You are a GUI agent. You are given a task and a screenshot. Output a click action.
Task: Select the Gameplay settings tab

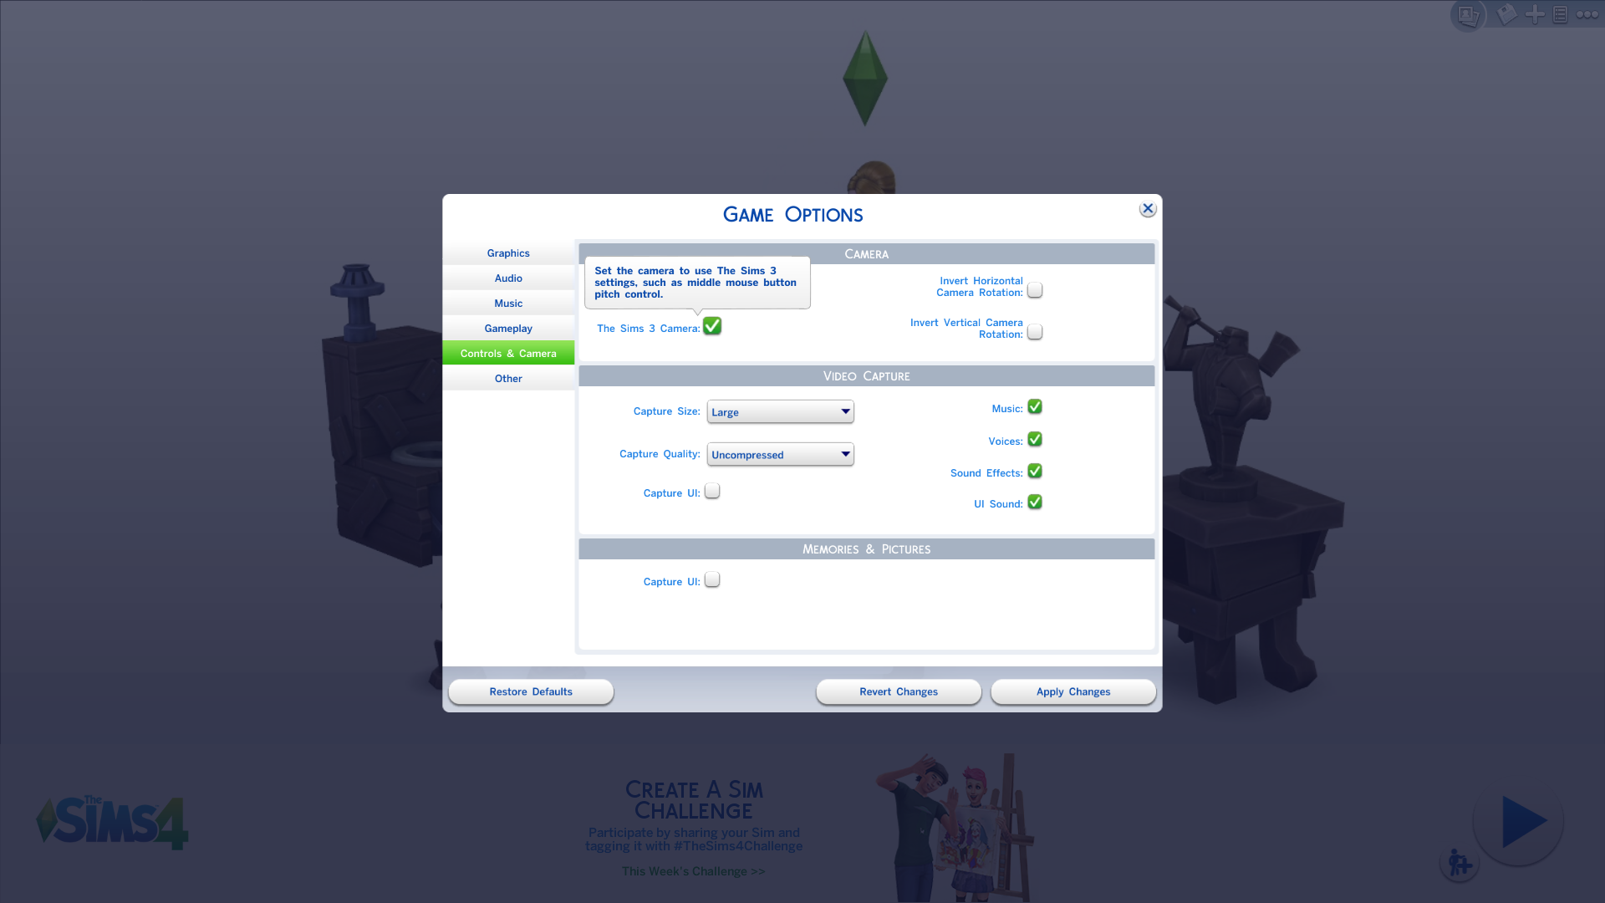508,328
